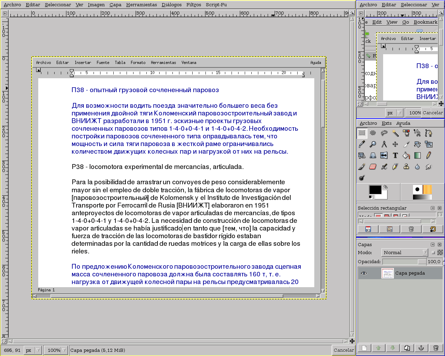Delete the layer with trash button in Capas
This screenshot has width=445, height=356.
(436, 348)
